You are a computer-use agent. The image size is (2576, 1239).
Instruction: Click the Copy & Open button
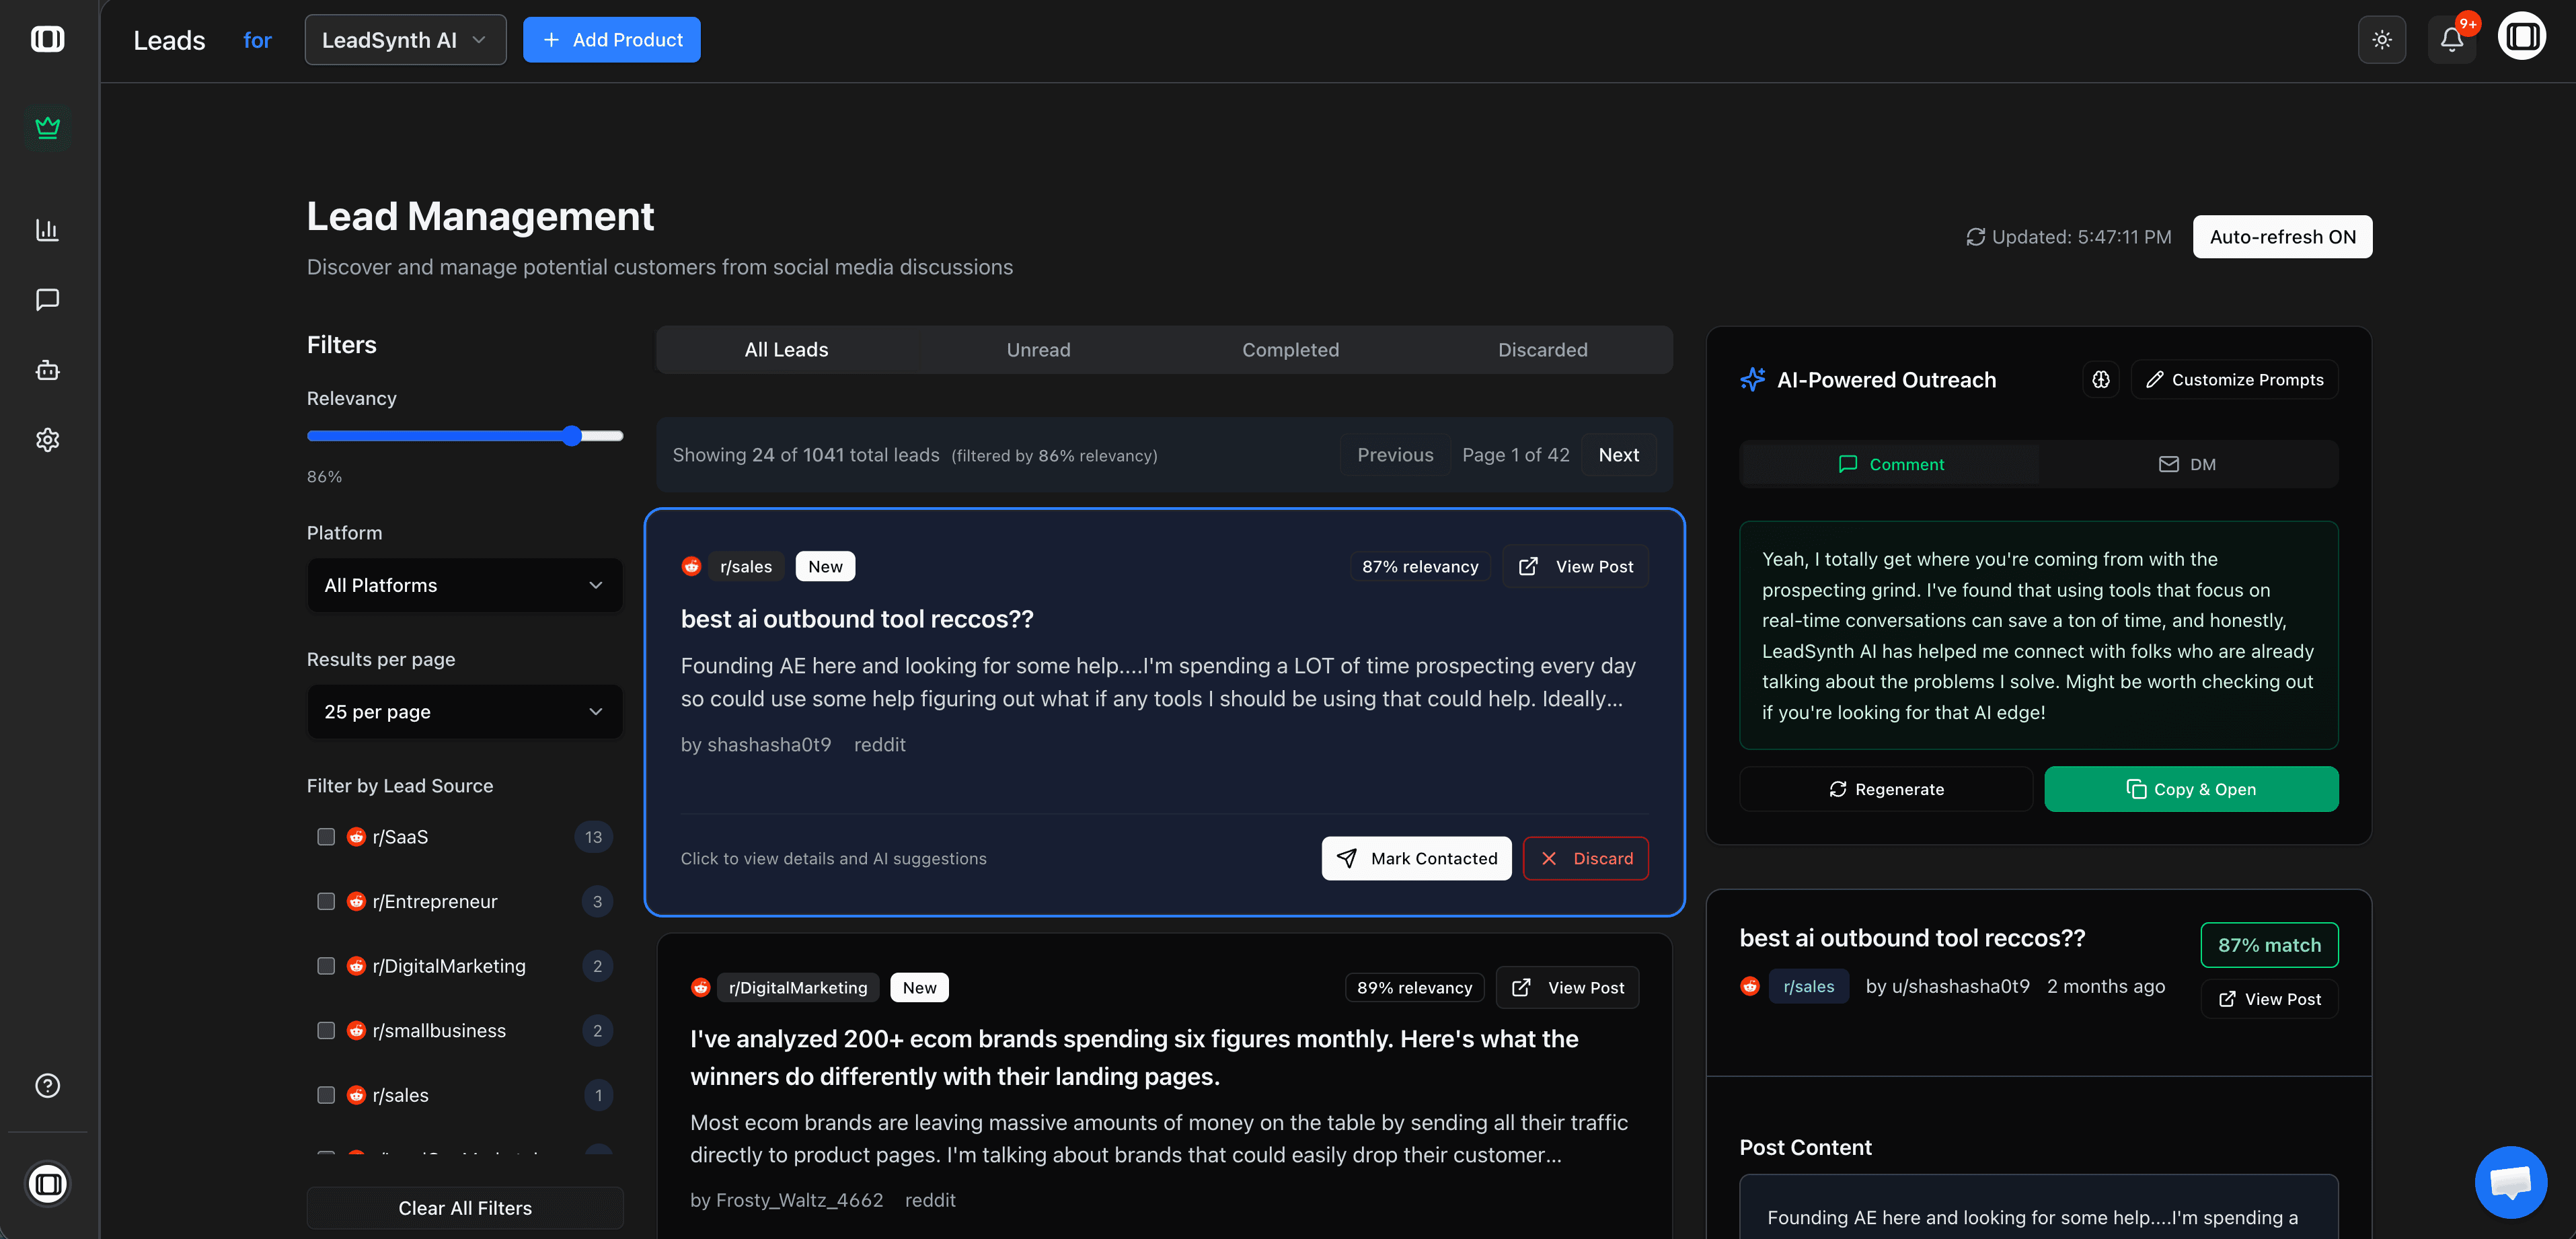click(2192, 788)
